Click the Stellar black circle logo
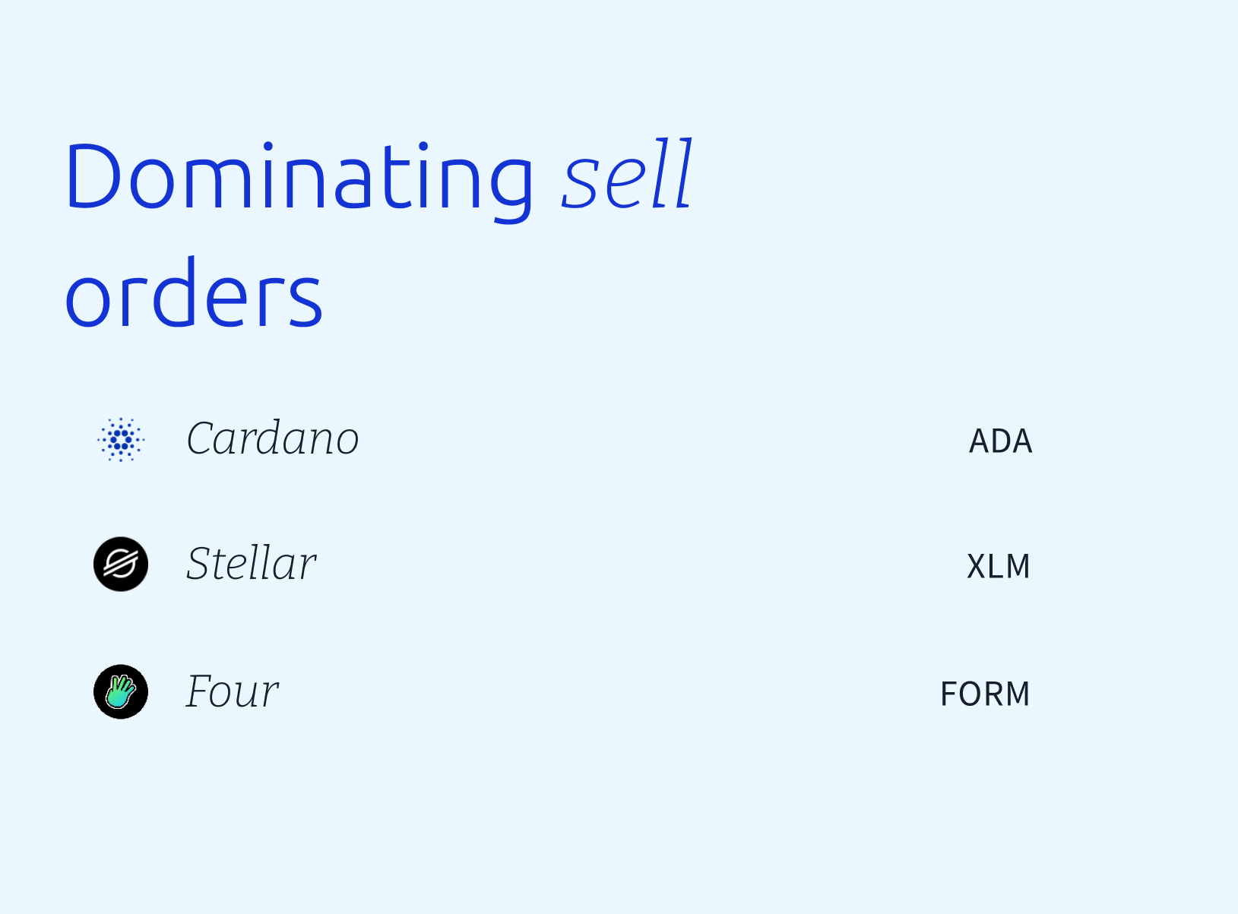The width and height of the screenshot is (1238, 914). click(x=121, y=565)
